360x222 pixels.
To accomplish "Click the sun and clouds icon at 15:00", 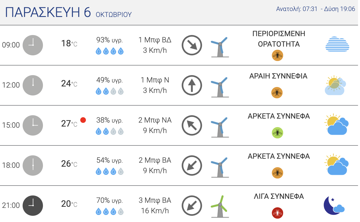I will [337, 125].
